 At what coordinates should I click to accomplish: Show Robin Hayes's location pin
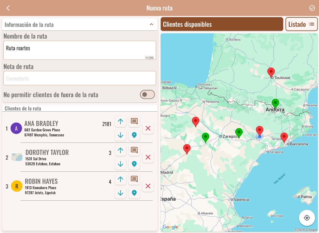[x=134, y=193]
